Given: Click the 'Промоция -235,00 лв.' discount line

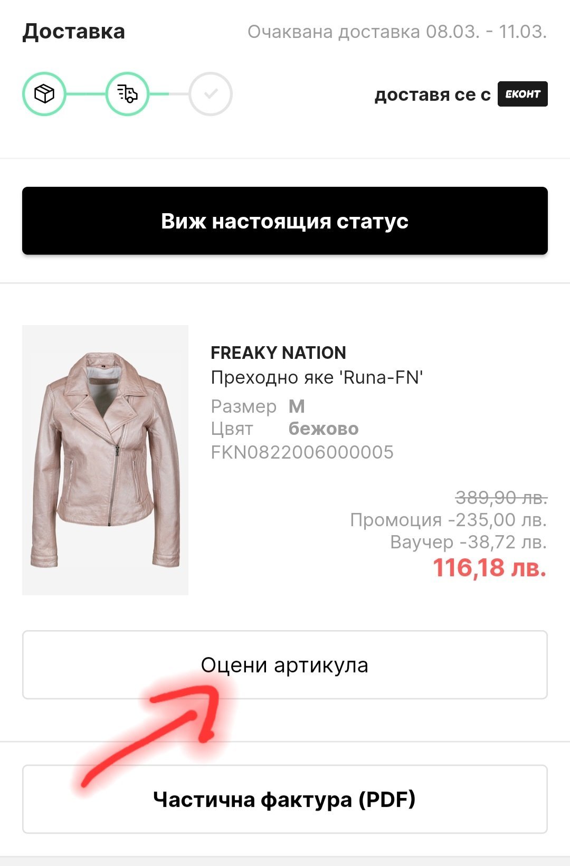Looking at the screenshot, I should (448, 520).
